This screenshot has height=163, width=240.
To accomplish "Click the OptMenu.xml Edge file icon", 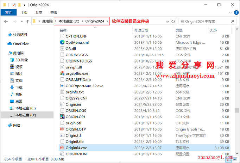I will coord(62,42).
